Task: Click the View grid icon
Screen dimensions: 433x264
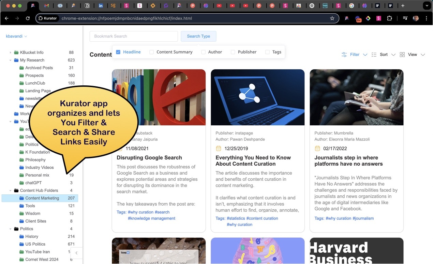Action: 402,55
